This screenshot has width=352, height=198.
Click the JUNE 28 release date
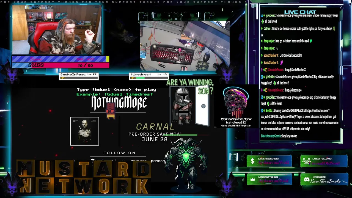155,139
